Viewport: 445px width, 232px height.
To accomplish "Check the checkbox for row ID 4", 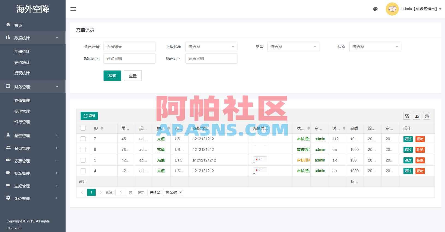I will [x=83, y=171].
